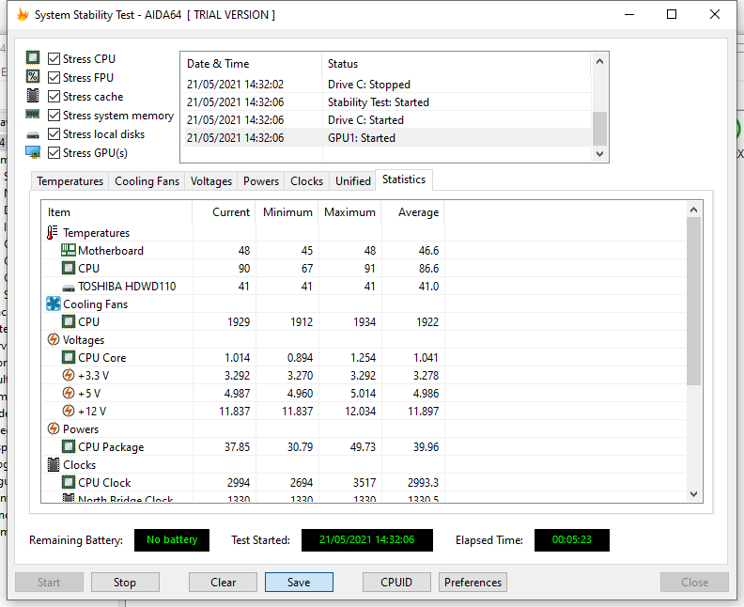This screenshot has width=744, height=607.
Task: Click the CPU fan row chip icon
Action: [69, 321]
